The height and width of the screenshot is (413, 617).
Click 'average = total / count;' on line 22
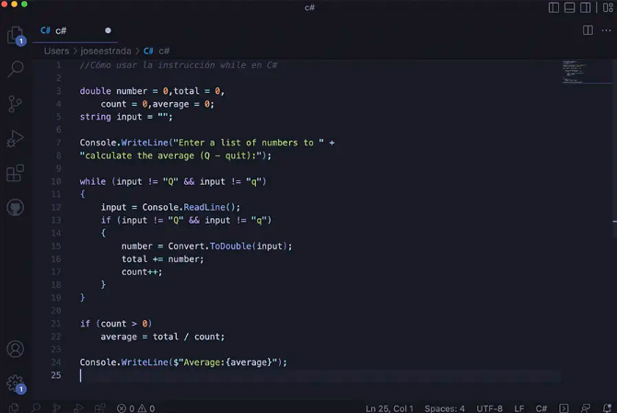162,337
